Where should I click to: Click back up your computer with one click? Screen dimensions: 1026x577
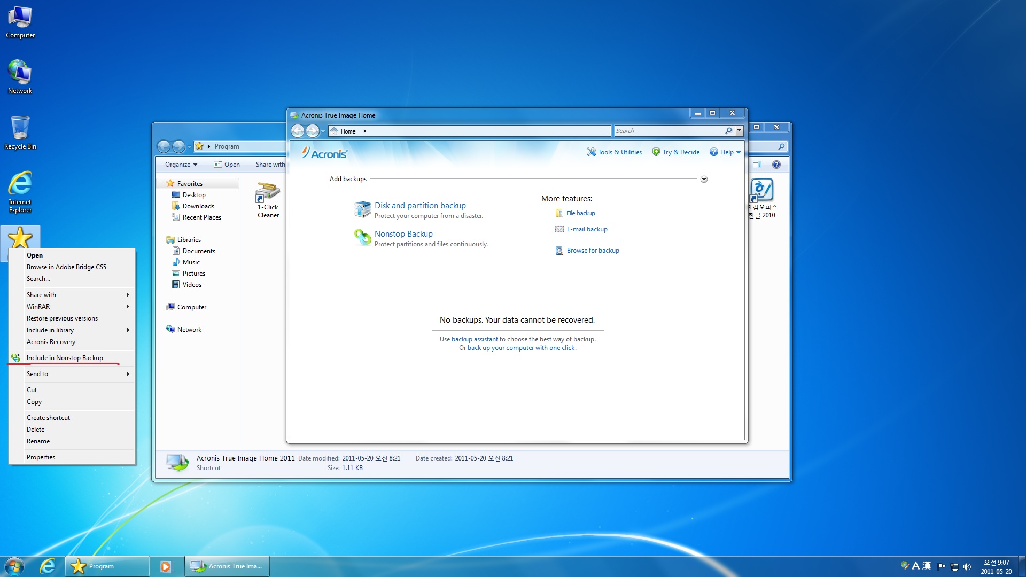[x=522, y=348]
